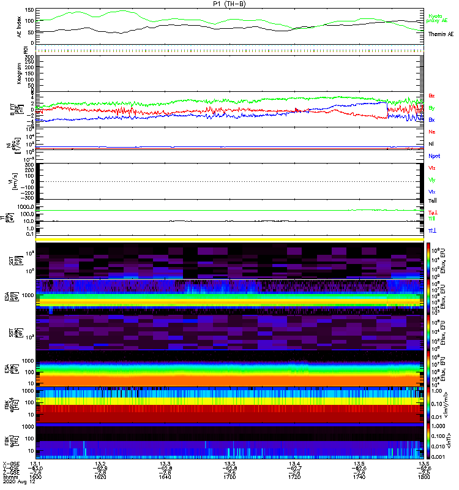Click the "Keogram" panel axis label

pyautogui.click(x=19, y=73)
